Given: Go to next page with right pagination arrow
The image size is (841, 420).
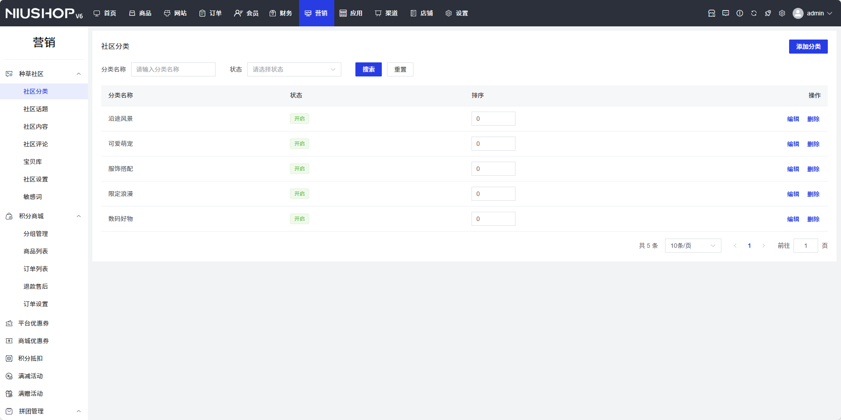Looking at the screenshot, I should (764, 246).
